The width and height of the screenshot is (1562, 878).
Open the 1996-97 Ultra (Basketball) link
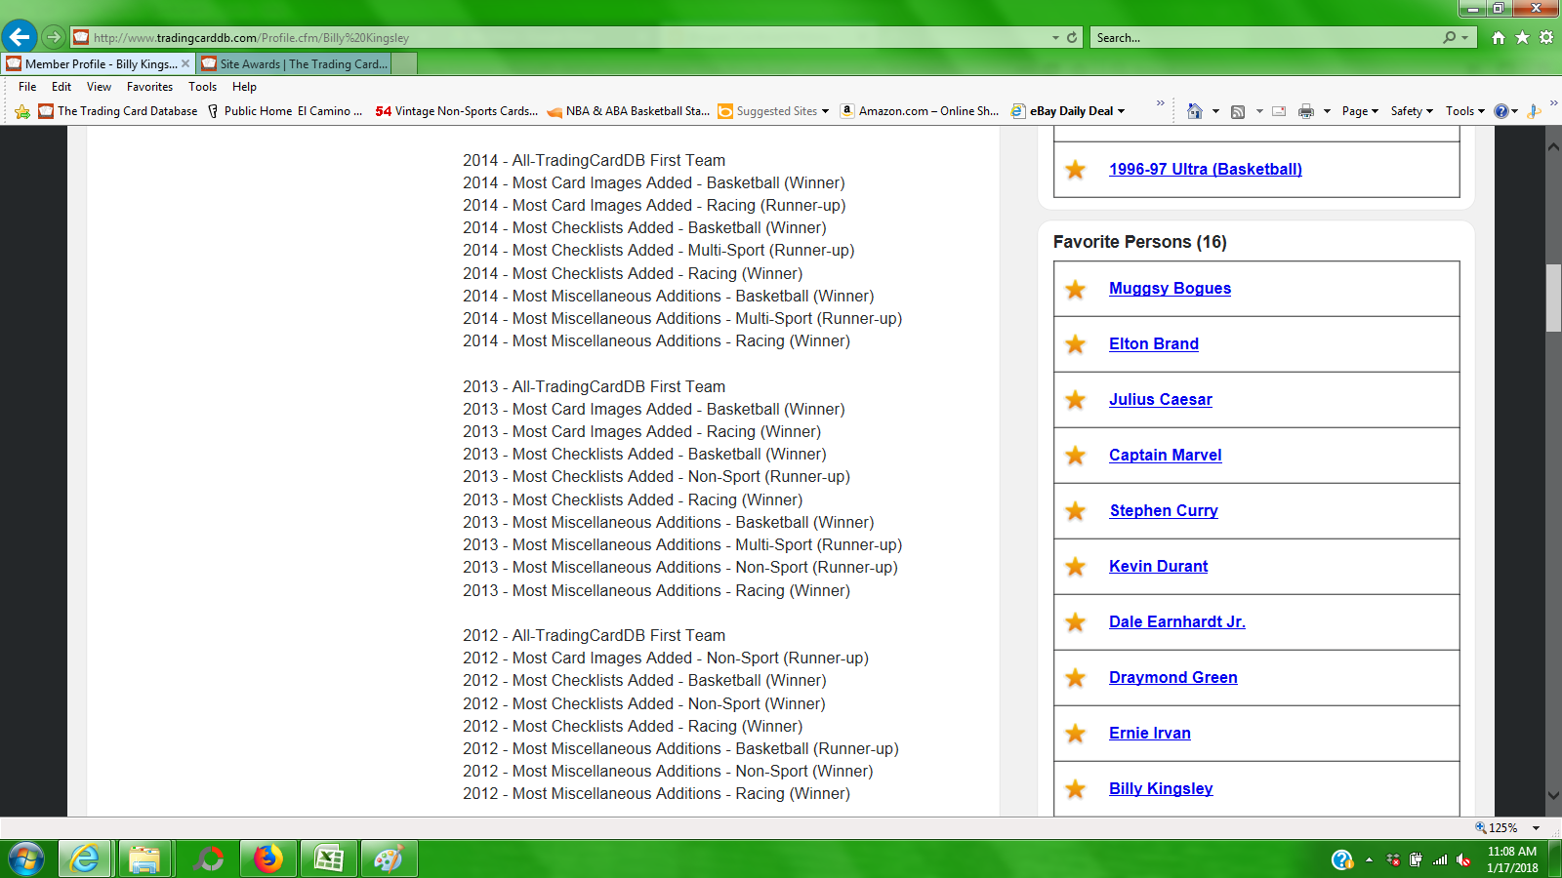coord(1206,170)
